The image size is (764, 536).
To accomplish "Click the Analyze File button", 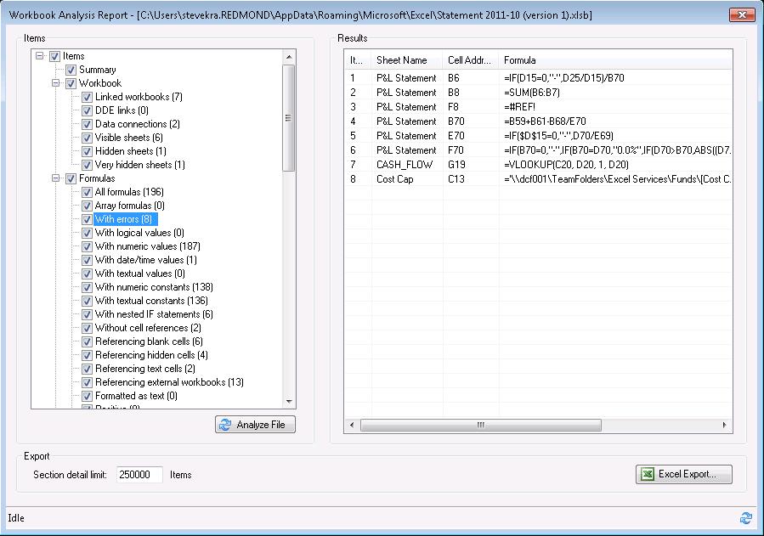I will (255, 425).
